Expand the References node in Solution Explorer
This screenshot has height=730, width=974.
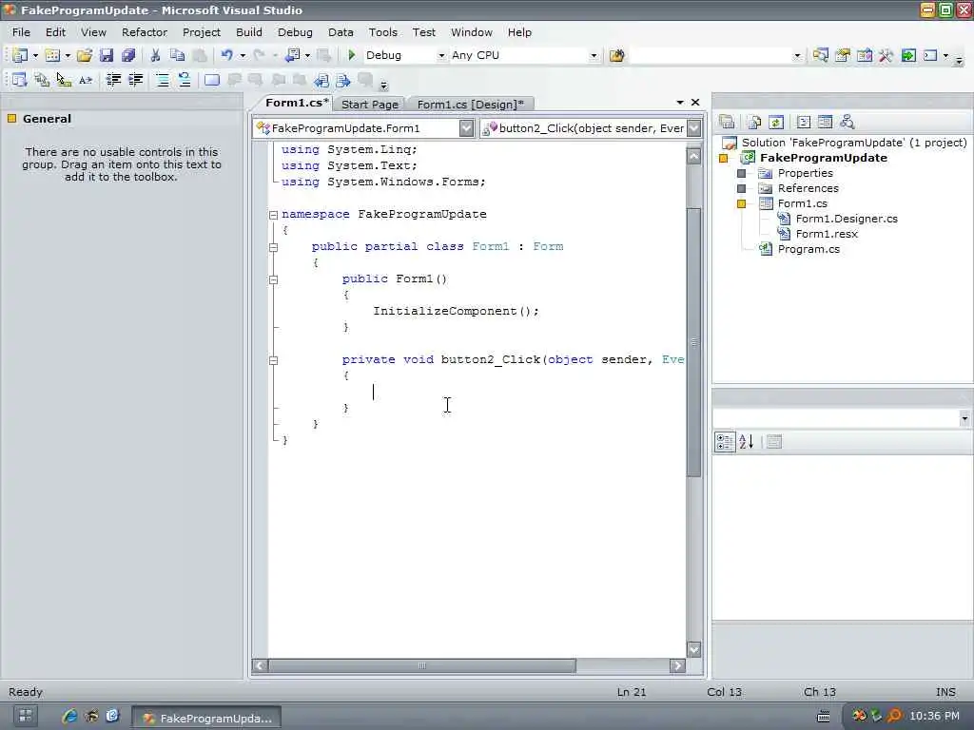(741, 188)
